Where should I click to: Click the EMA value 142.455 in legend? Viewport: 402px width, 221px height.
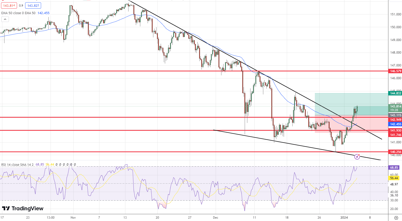43,13
